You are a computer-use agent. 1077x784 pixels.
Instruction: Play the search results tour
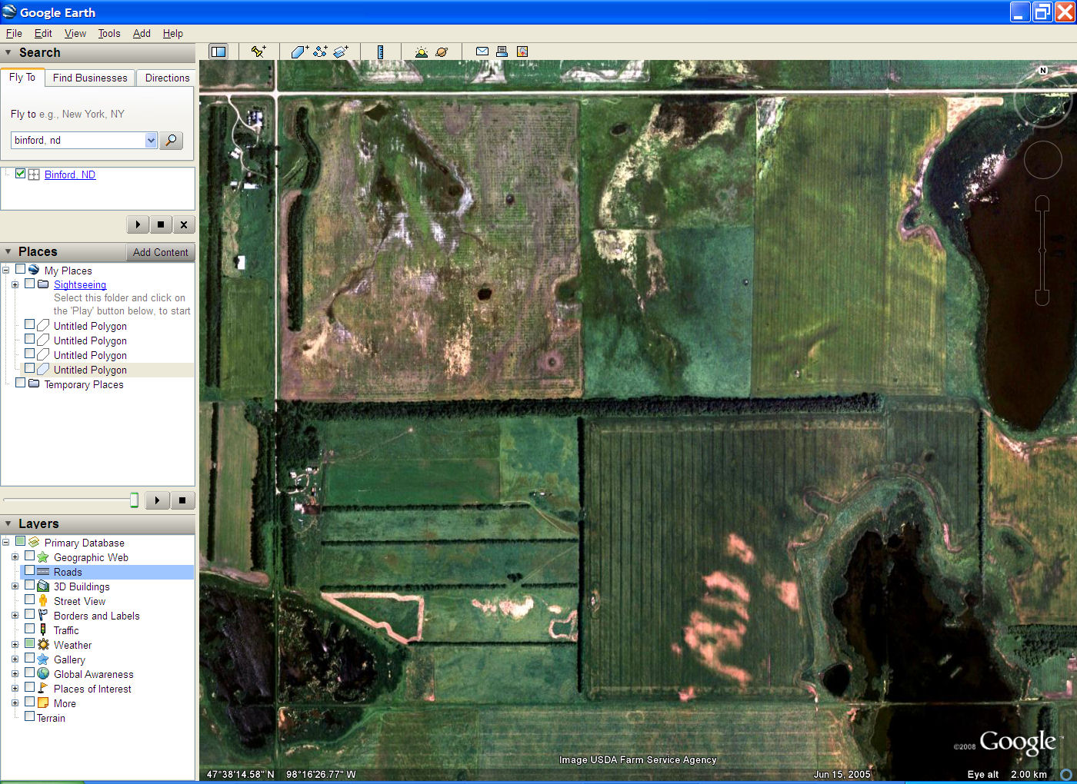(x=138, y=224)
